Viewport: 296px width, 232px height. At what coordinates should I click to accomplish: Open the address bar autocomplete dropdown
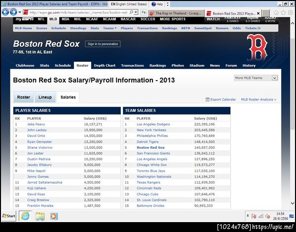[x=136, y=12]
